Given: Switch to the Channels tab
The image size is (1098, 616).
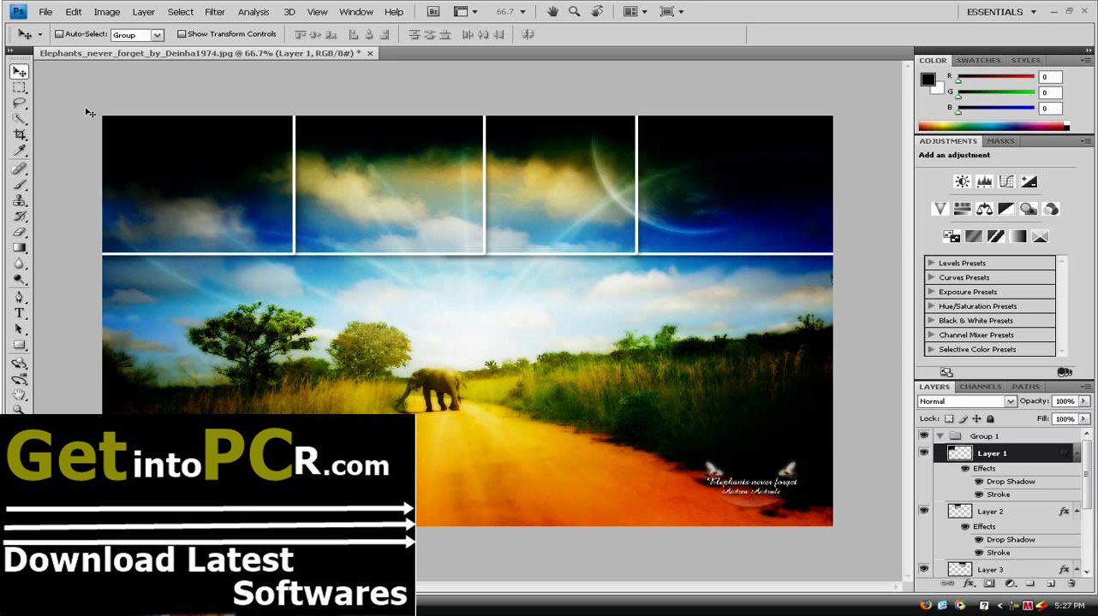Looking at the screenshot, I should 981,387.
